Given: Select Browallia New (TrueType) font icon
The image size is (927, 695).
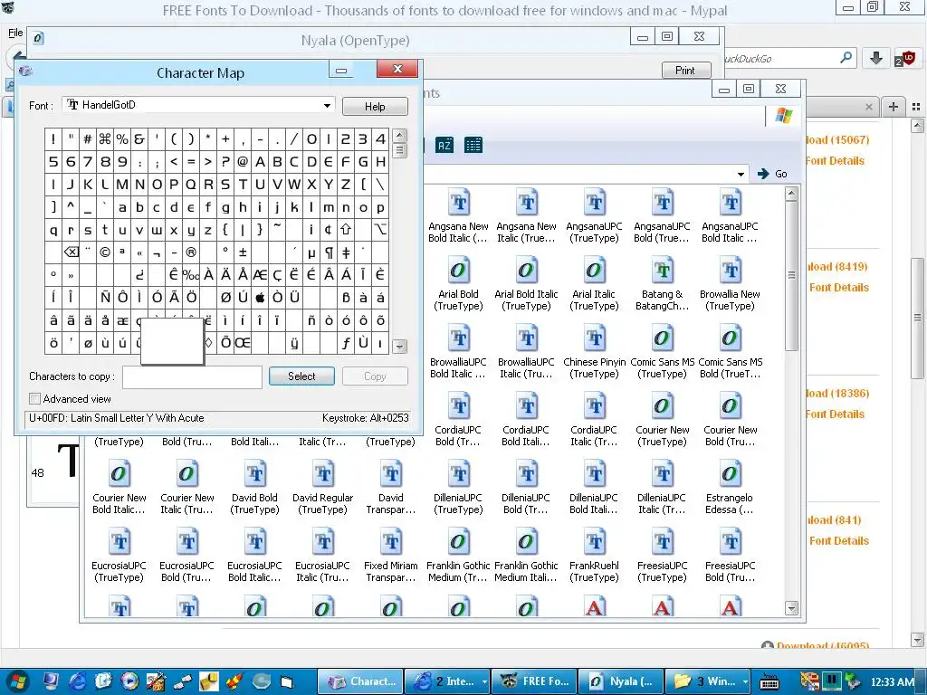Looking at the screenshot, I should point(730,283).
